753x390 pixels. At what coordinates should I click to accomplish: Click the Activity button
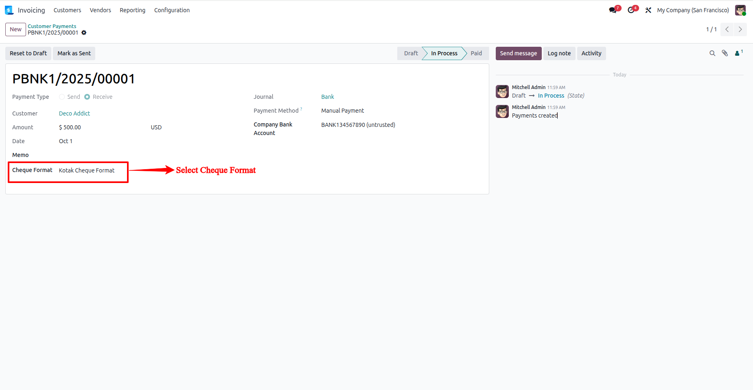[x=591, y=53]
